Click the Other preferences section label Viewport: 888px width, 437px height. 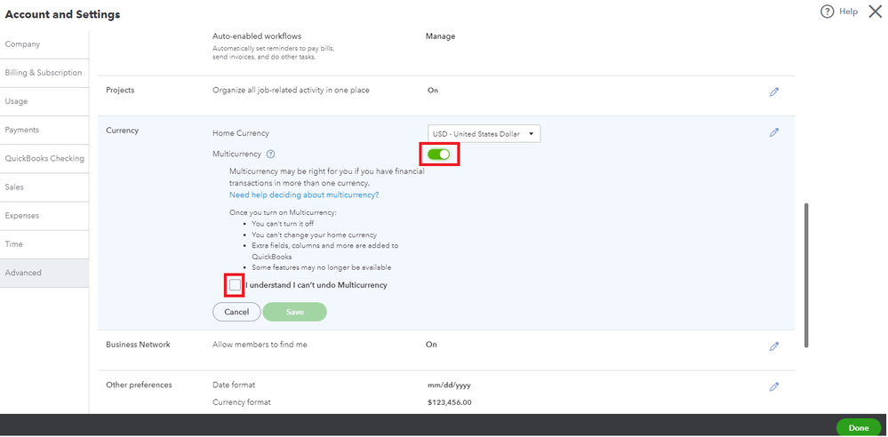pos(139,385)
